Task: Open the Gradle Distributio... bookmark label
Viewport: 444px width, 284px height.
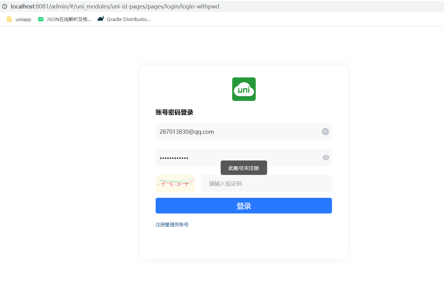Action: tap(129, 19)
